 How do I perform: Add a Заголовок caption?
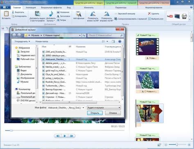(x=63, y=16)
